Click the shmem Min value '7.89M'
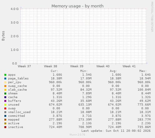Screen dimensions: 155x138 pyautogui.click(x=87, y=93)
